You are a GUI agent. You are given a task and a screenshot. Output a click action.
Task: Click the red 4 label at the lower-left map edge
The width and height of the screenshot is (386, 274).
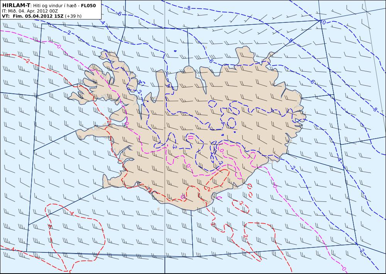tap(13, 249)
